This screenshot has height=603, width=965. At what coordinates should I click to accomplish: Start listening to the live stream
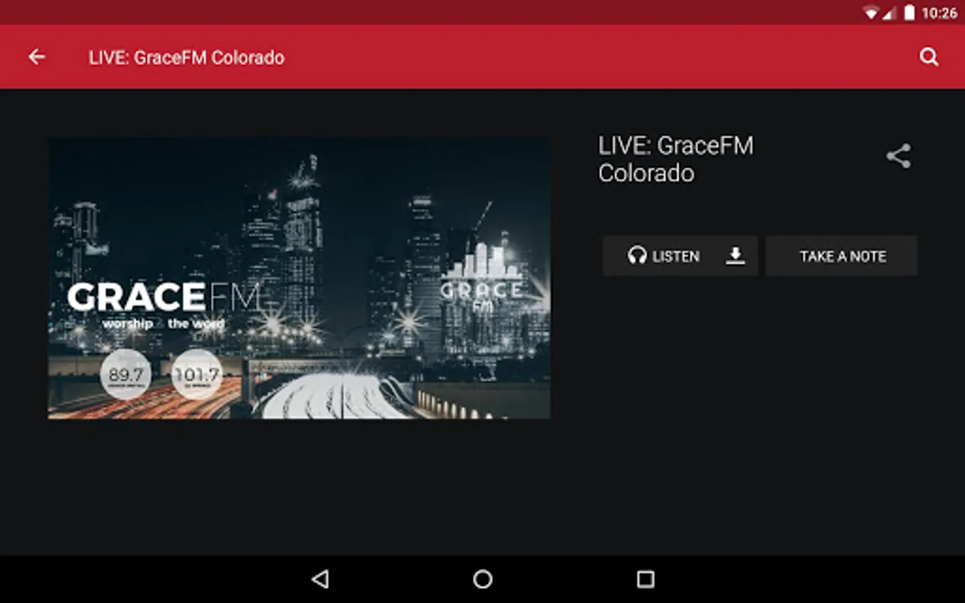[x=663, y=255]
